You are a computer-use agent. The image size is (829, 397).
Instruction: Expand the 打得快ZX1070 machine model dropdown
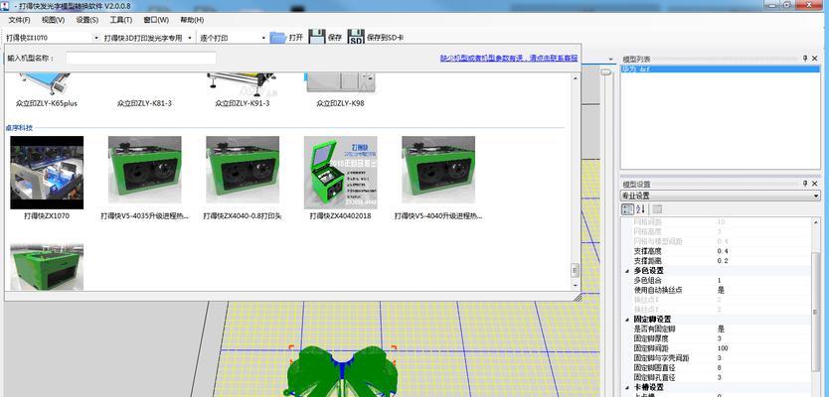[96, 38]
